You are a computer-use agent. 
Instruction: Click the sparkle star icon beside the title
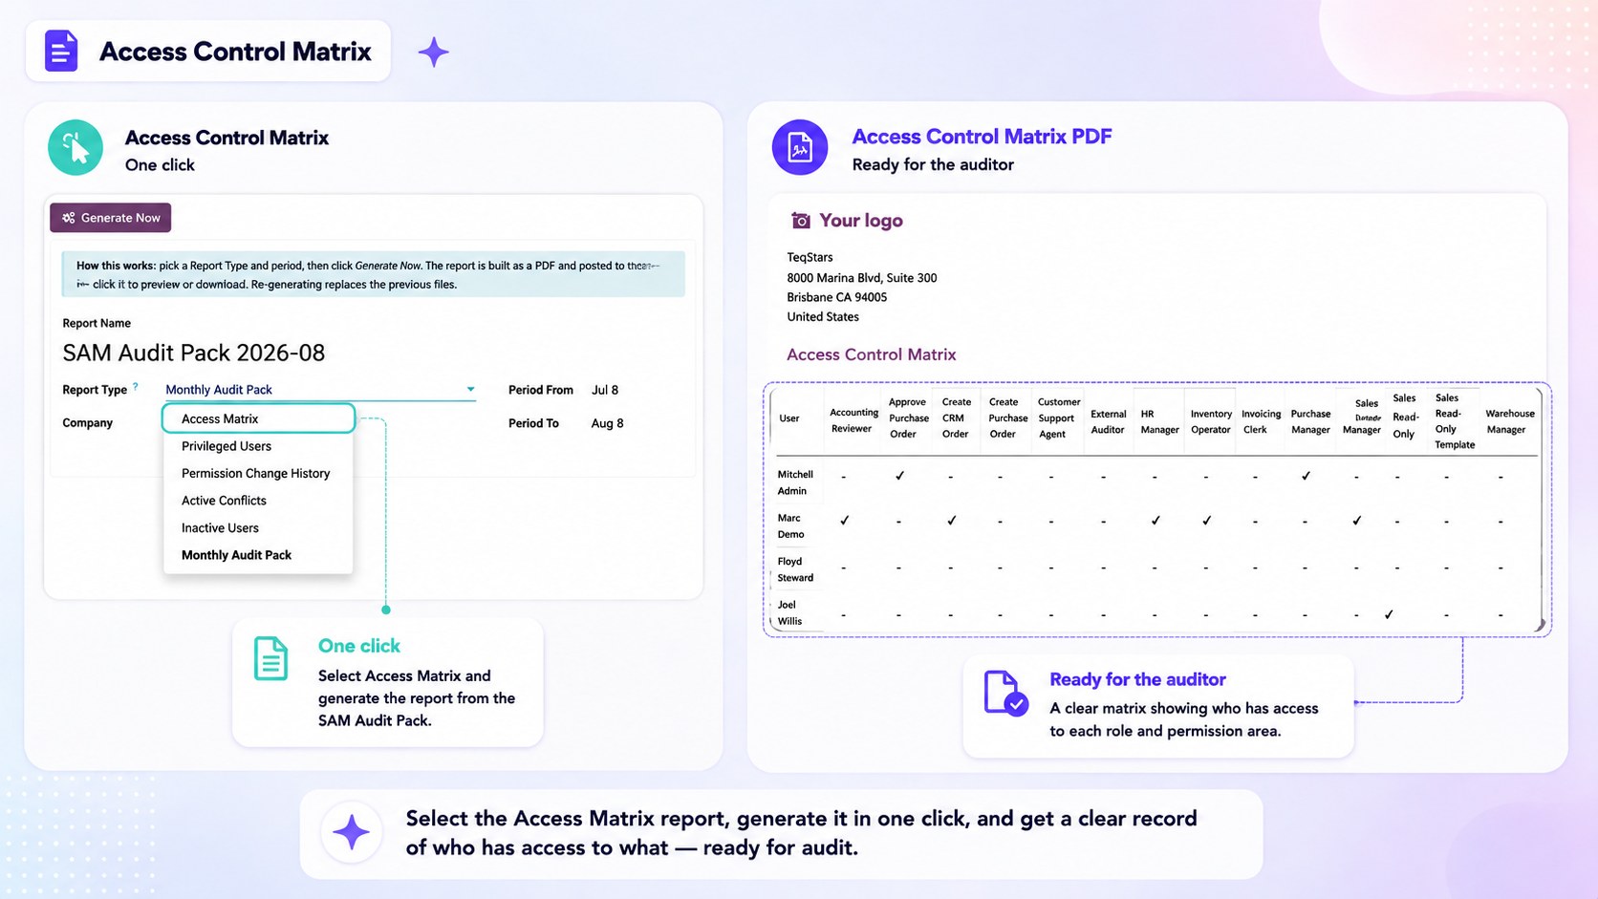(433, 52)
